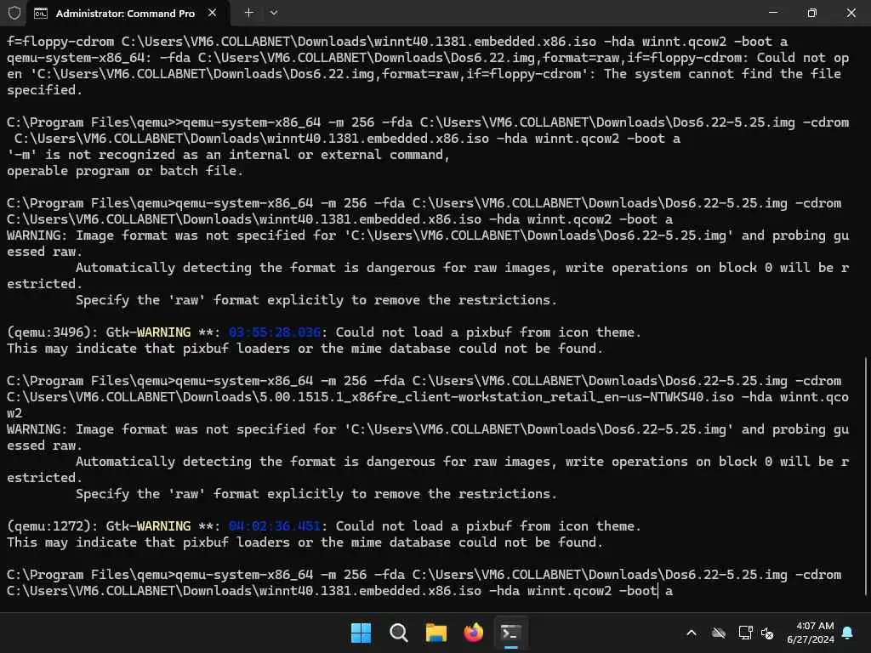Viewport: 871px width, 653px height.
Task: Minimize the terminal window
Action: [772, 13]
